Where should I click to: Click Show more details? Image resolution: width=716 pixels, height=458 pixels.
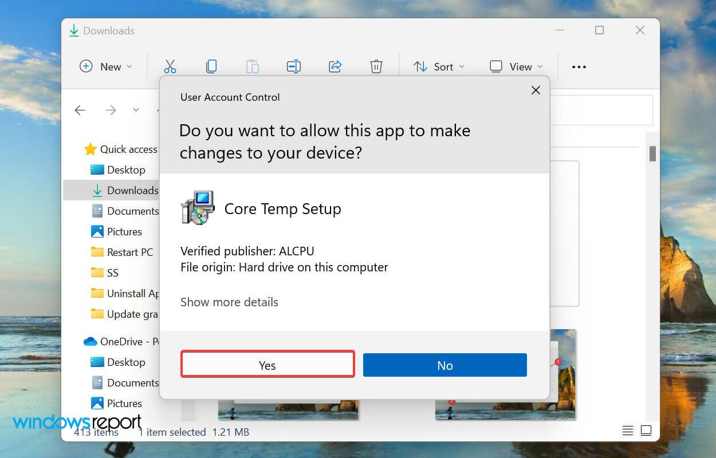click(229, 302)
